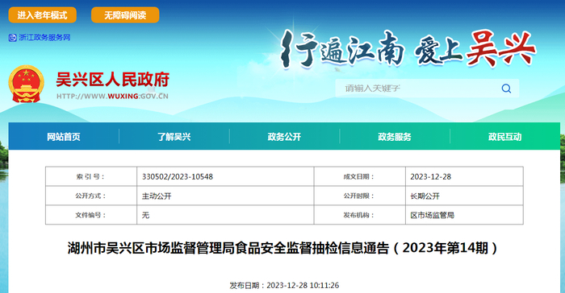Open the 政务公开 nav tab
This screenshot has height=293, width=565.
284,137
